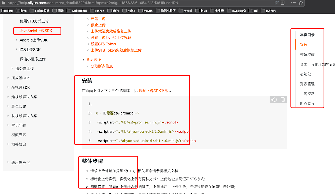Open the renren bookmark folder
Image resolution: width=335 pixels, height=194 pixels.
click(x=97, y=11)
